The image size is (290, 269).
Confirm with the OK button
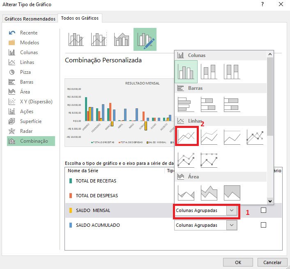pyautogui.click(x=238, y=262)
